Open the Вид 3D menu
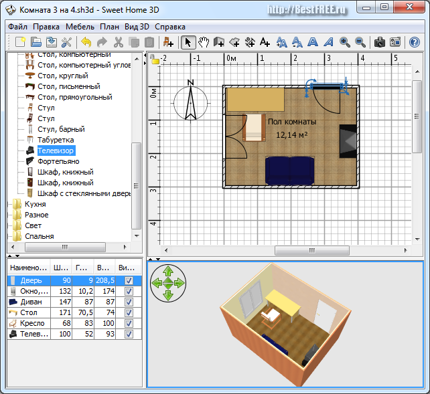 point(137,27)
